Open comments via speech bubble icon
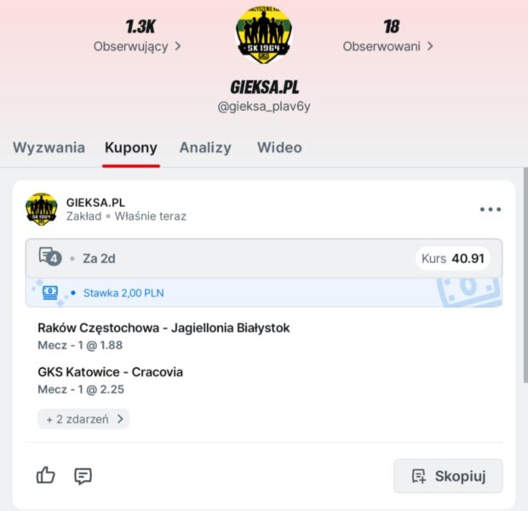 coord(83,476)
